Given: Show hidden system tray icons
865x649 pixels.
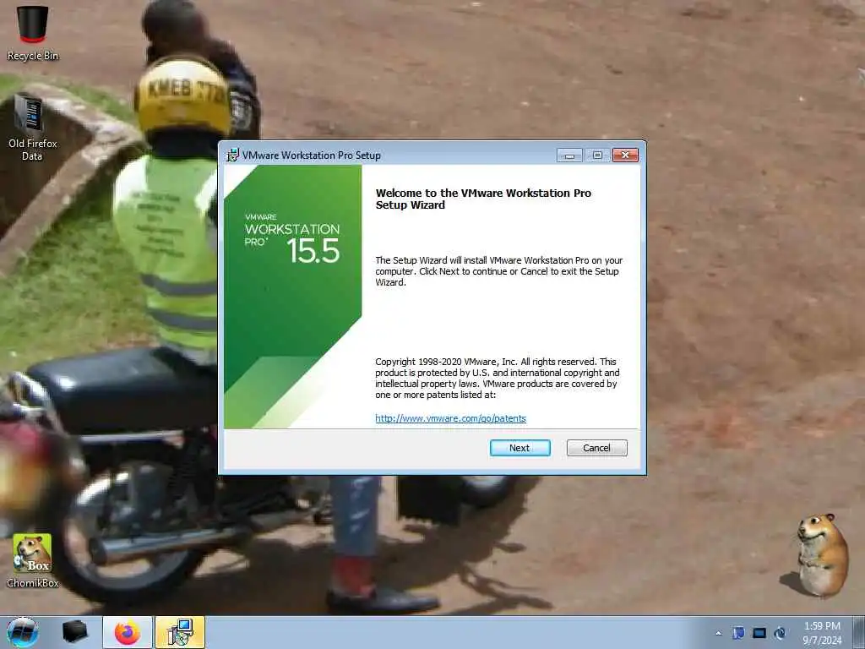Looking at the screenshot, I should coord(718,633).
